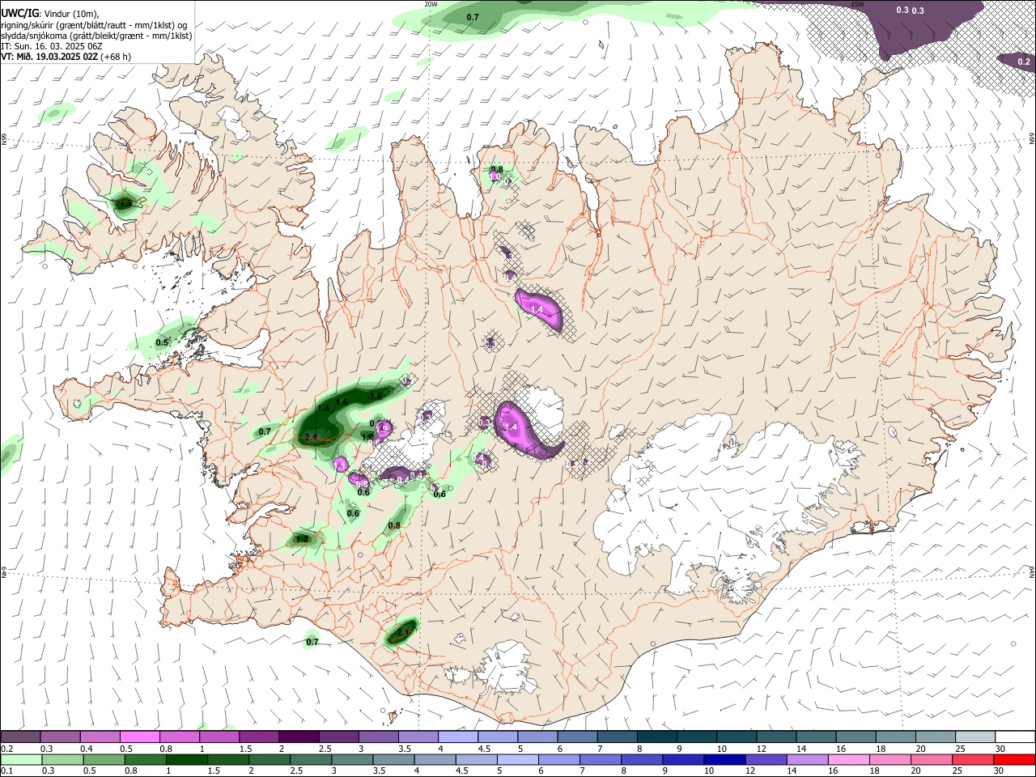Click the 'VT: Mið. 19.03.2025 02Z (+68 h)' line
The width and height of the screenshot is (1036, 777).
click(66, 57)
